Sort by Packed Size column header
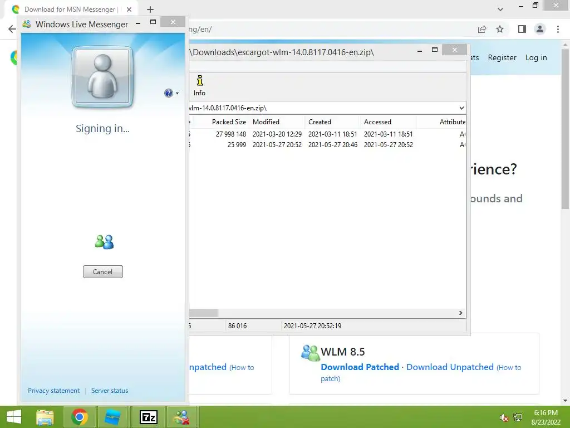 [x=229, y=122]
